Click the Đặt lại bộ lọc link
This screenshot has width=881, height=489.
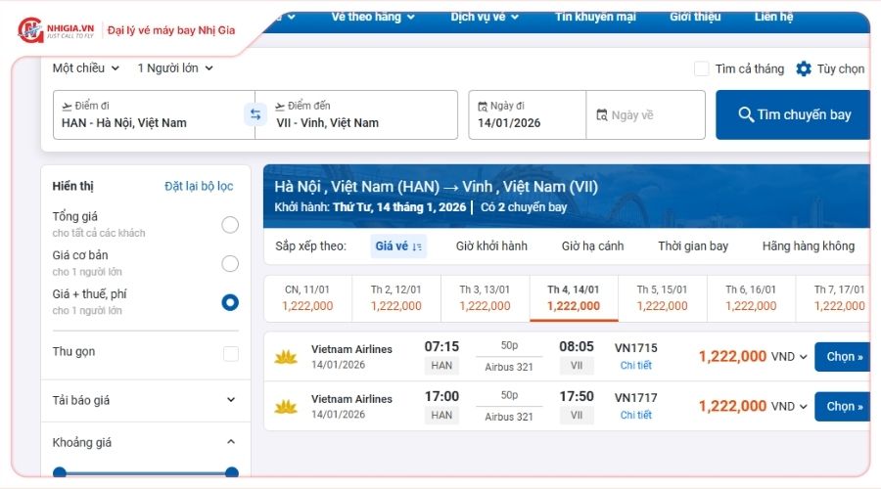(x=199, y=186)
